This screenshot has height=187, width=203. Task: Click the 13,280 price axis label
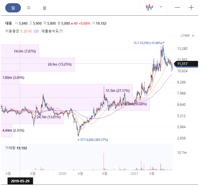coord(182,49)
